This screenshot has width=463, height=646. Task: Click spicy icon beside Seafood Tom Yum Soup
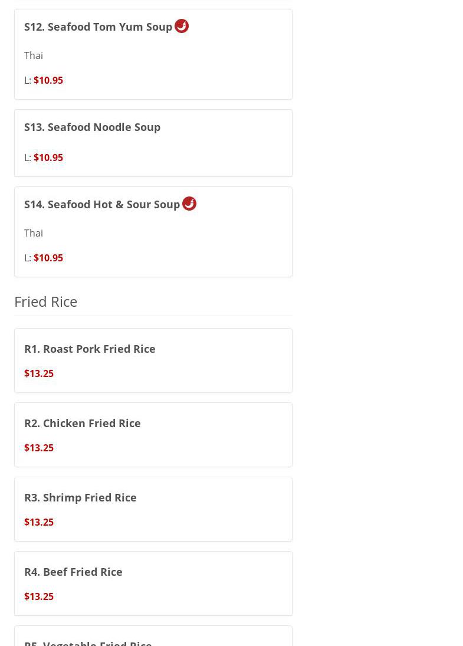(182, 26)
